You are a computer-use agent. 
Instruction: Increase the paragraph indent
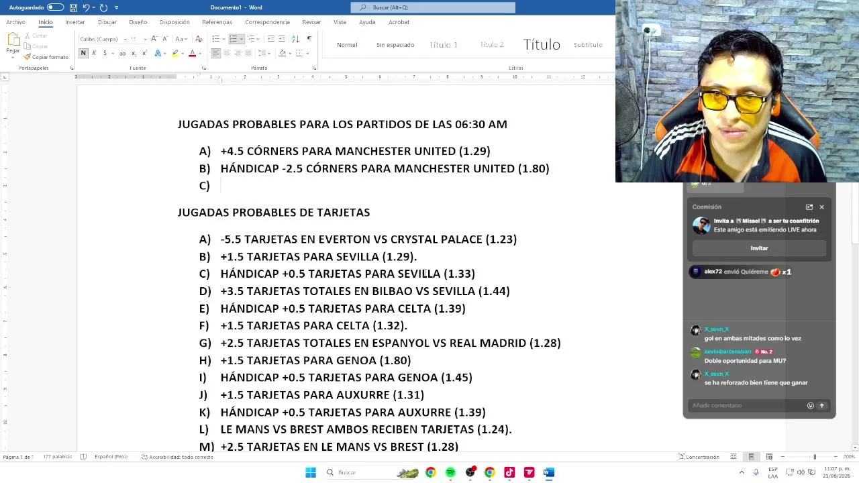(x=282, y=39)
